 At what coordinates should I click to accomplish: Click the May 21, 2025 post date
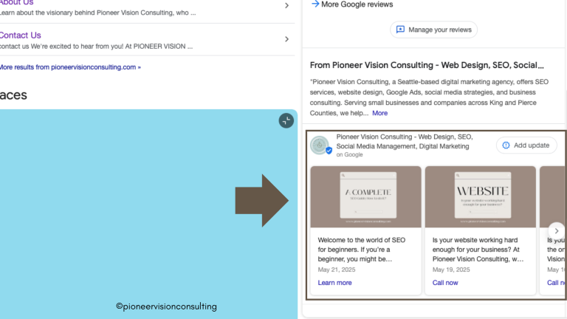pos(337,270)
